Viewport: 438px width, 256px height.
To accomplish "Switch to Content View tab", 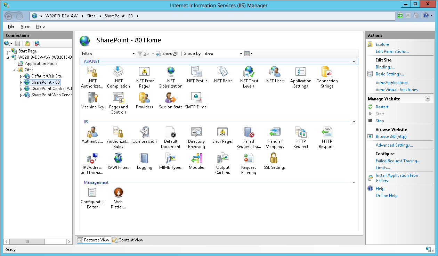I will click(x=128, y=240).
